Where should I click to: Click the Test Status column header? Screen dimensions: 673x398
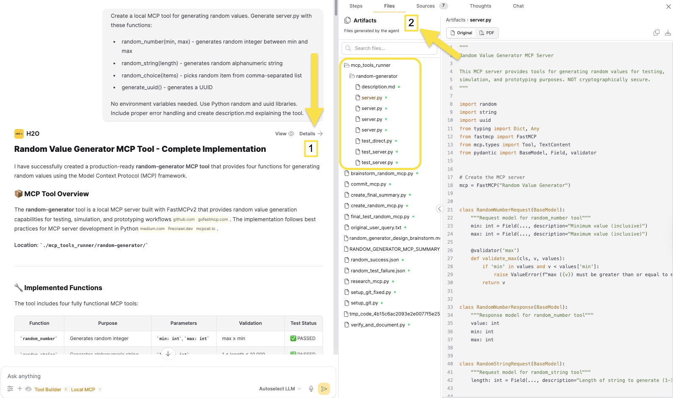303,323
